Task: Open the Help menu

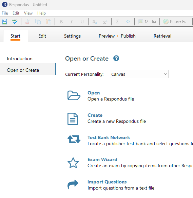Action: pyautogui.click(x=41, y=13)
